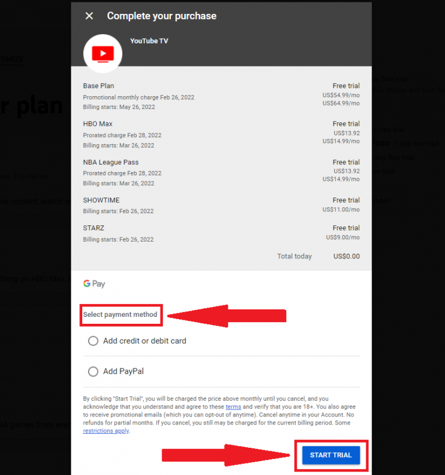The height and width of the screenshot is (475, 445).
Task: Click the US$64.99/mo price
Action: (341, 103)
